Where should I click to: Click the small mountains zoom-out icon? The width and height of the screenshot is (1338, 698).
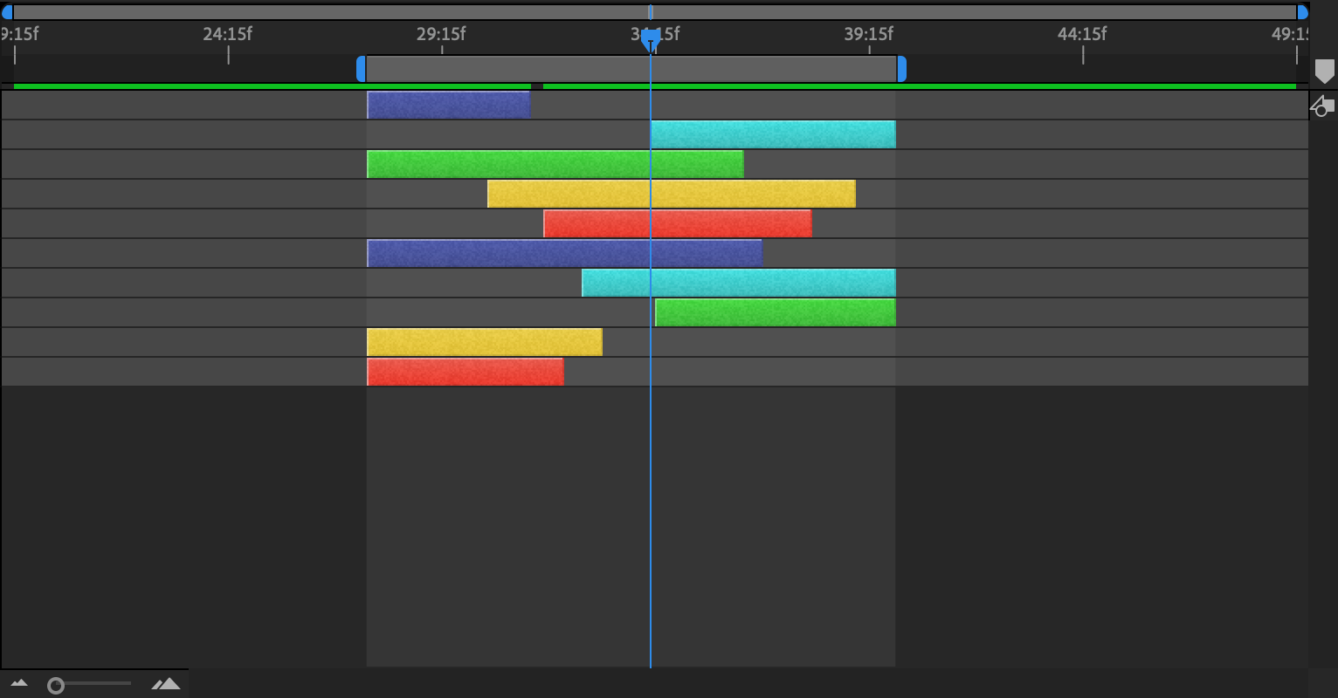click(x=18, y=684)
